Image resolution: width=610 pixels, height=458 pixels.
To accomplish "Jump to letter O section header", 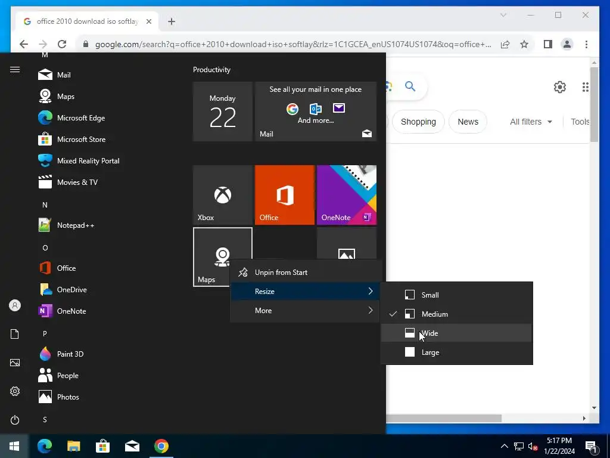I will [45, 247].
